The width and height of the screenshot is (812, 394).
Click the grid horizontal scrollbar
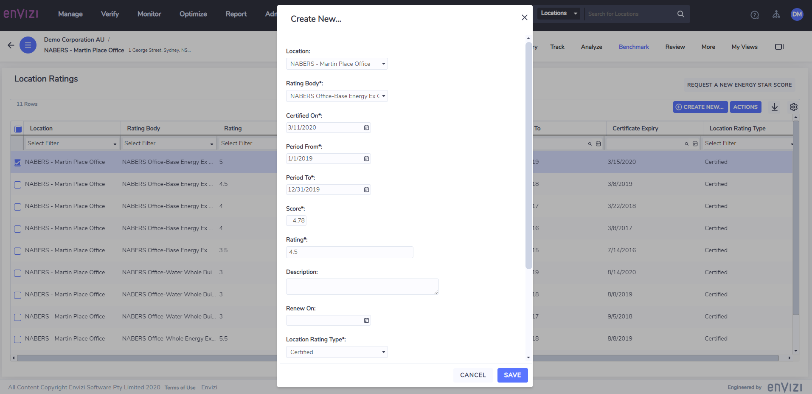[x=398, y=358]
